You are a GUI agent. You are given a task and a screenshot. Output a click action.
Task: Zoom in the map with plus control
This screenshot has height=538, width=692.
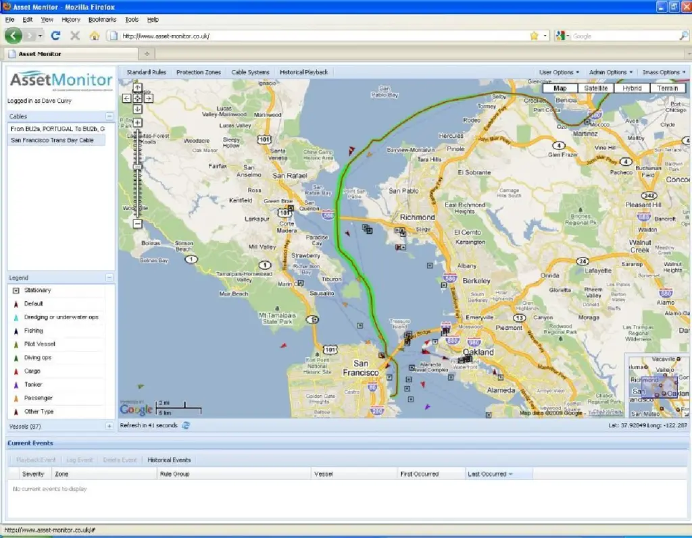click(137, 123)
